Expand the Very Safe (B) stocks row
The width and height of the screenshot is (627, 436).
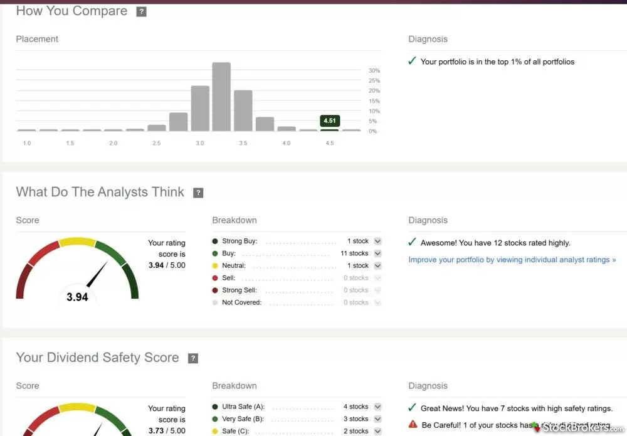(377, 419)
